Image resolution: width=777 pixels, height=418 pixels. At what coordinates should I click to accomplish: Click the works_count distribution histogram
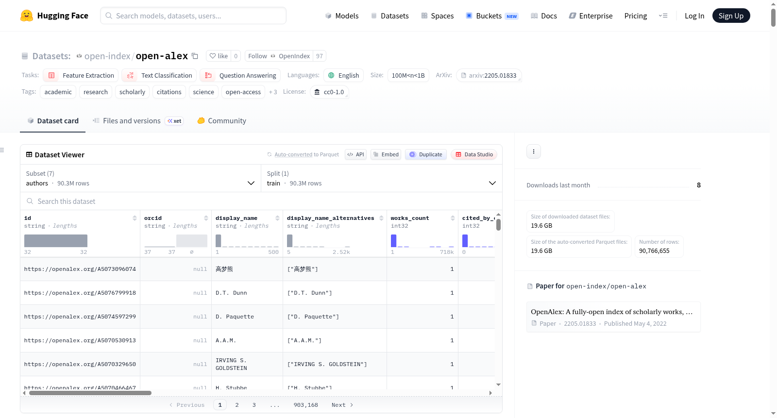422,240
